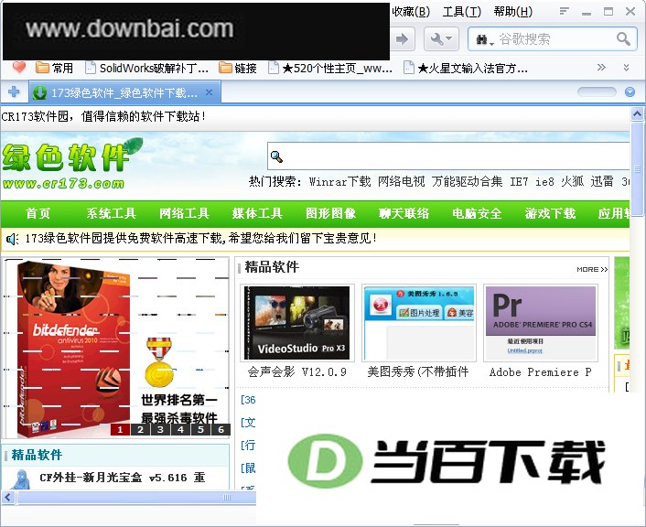Click hot search link 网络电视
The image size is (646, 527).
(402, 181)
